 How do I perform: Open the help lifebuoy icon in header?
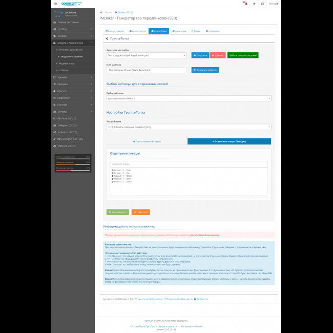click(x=263, y=4)
